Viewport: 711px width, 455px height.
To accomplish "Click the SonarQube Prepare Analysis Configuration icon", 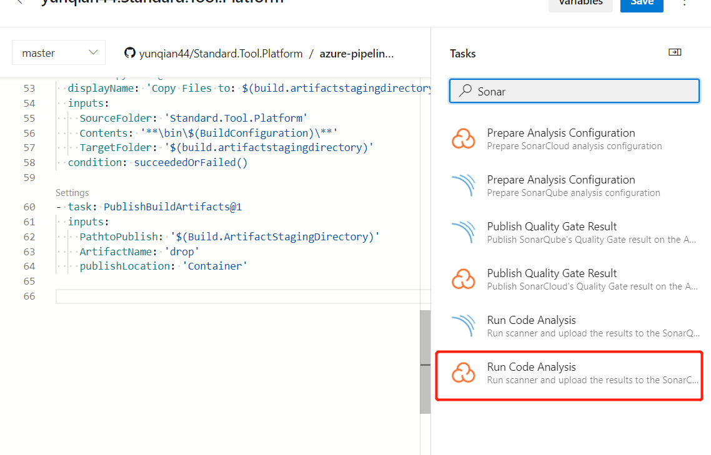I will coord(463,185).
